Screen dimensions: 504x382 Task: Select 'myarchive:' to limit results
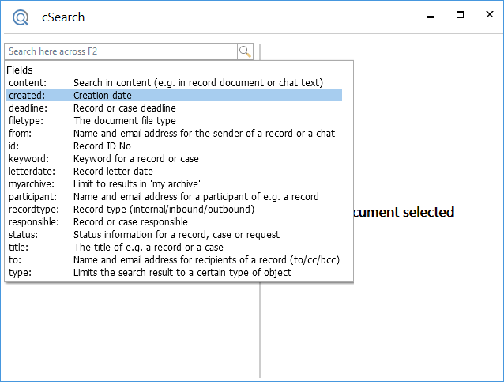pyautogui.click(x=174, y=183)
